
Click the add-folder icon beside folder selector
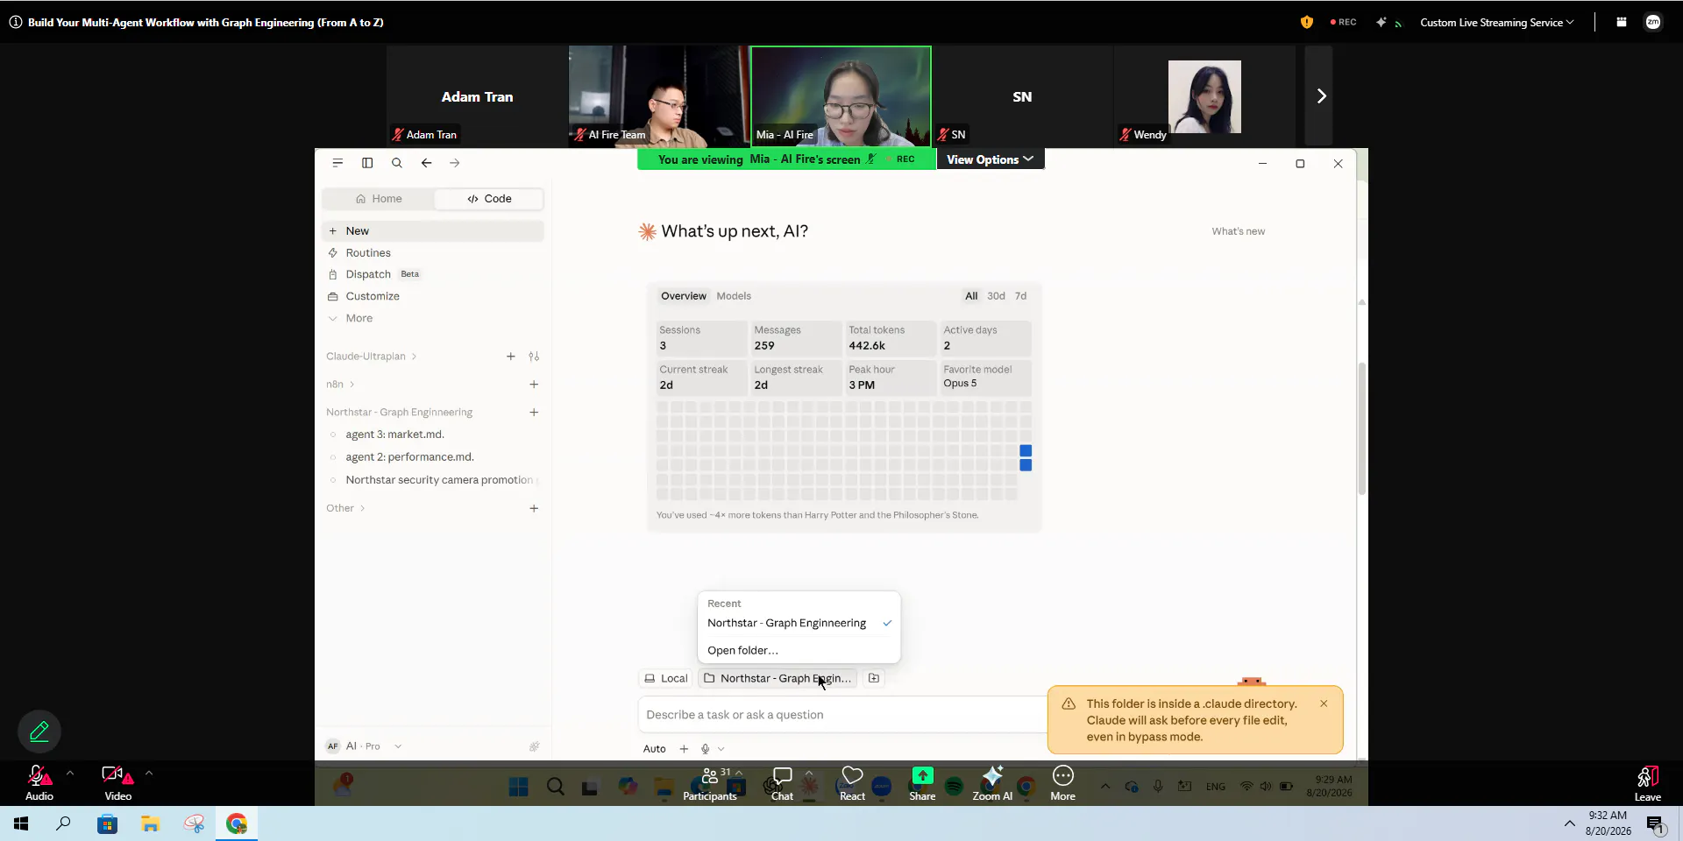point(874,678)
